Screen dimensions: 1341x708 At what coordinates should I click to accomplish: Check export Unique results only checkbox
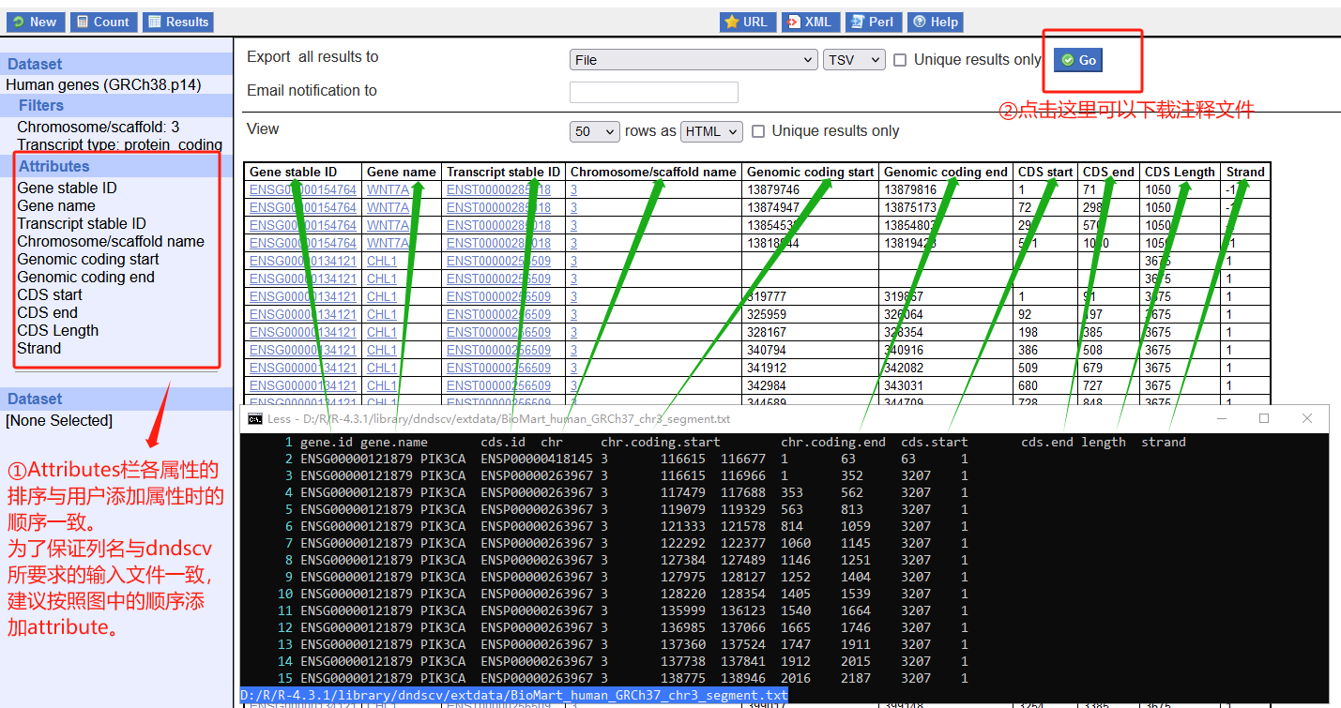point(900,60)
